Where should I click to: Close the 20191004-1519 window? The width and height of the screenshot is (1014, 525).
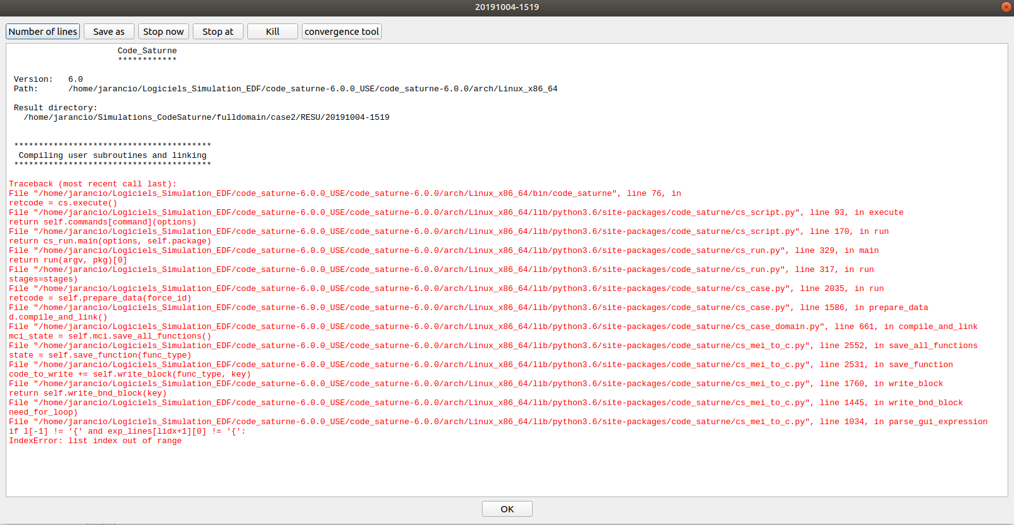pos(1006,7)
